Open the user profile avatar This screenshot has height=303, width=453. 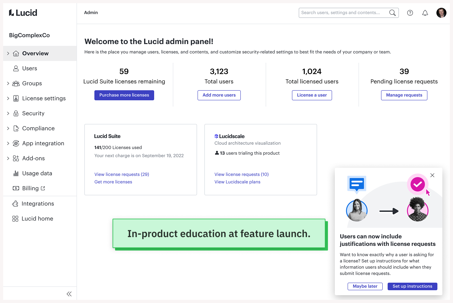click(x=441, y=13)
